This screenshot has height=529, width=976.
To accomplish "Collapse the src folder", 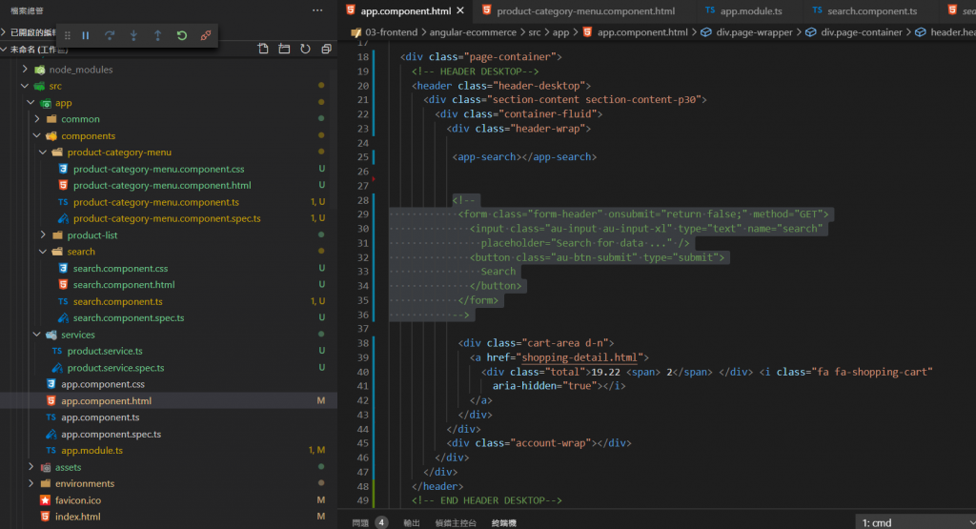I will pyautogui.click(x=25, y=86).
